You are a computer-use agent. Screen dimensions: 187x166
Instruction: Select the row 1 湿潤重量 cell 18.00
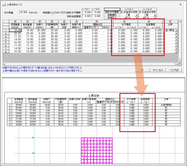15,30
